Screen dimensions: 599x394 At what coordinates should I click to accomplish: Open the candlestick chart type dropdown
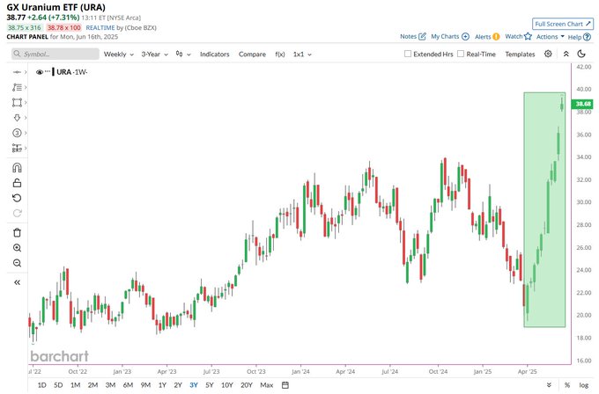pos(183,55)
